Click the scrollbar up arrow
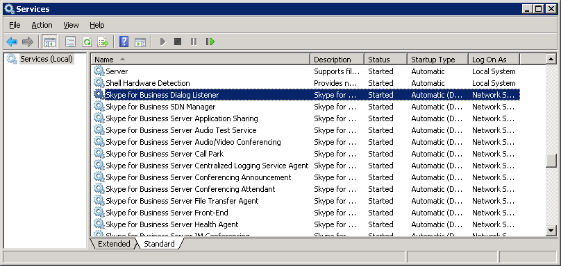 [x=551, y=59]
